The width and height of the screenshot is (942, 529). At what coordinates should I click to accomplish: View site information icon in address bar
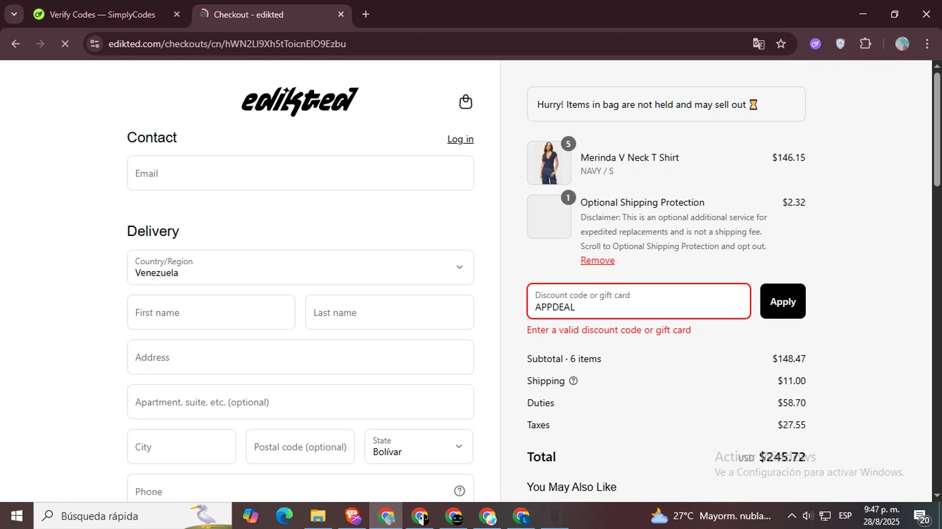[x=95, y=44]
